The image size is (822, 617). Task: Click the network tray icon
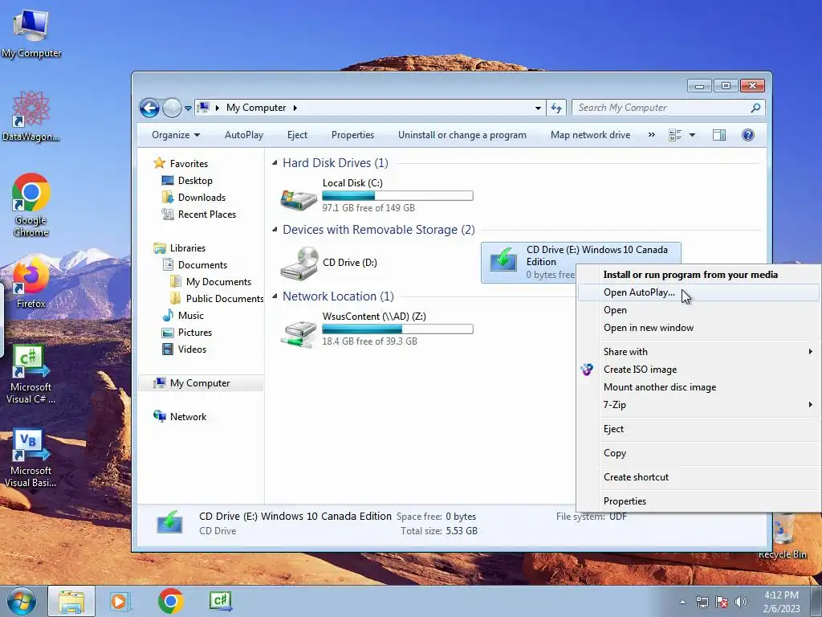702,601
